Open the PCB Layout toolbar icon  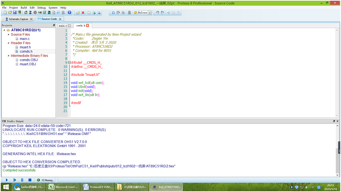tap(35, 13)
